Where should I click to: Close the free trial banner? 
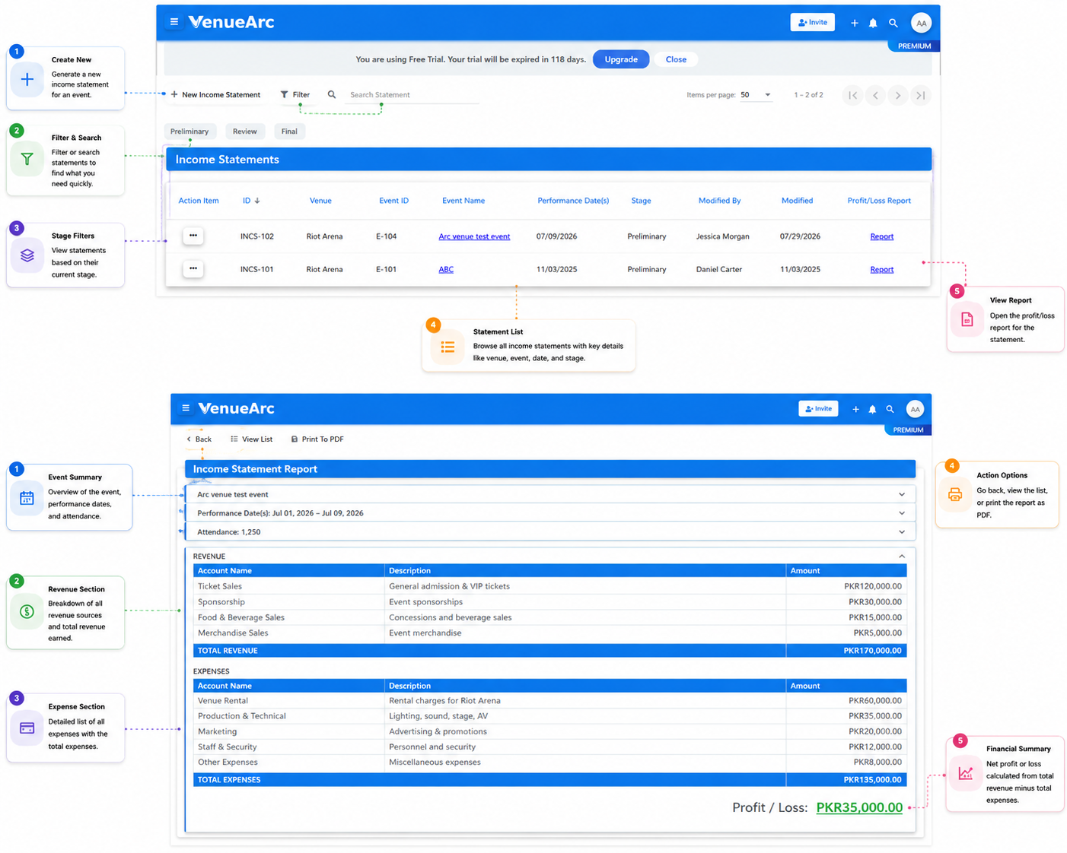coord(676,59)
